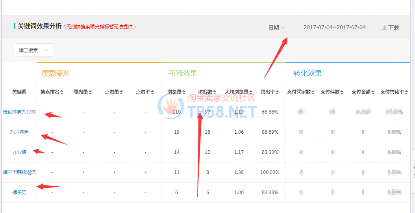This screenshot has width=415, height=213.
Task: Sort by 搜索排名 column arrows
Action: (x=62, y=92)
